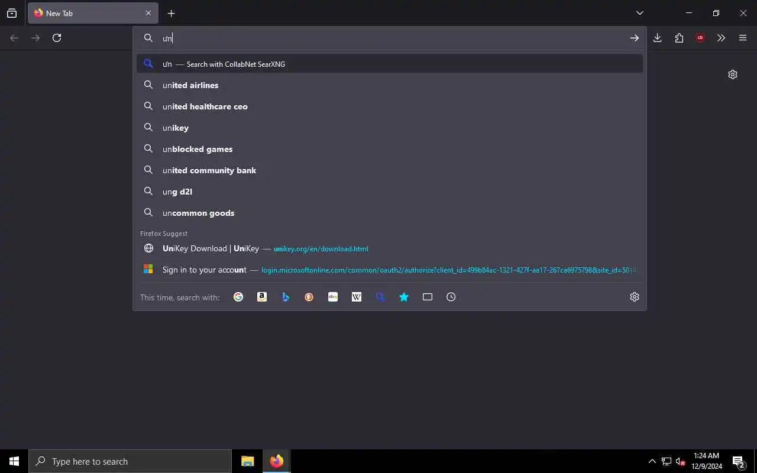Open the muted volume tray icon
The image size is (757, 473).
681,461
